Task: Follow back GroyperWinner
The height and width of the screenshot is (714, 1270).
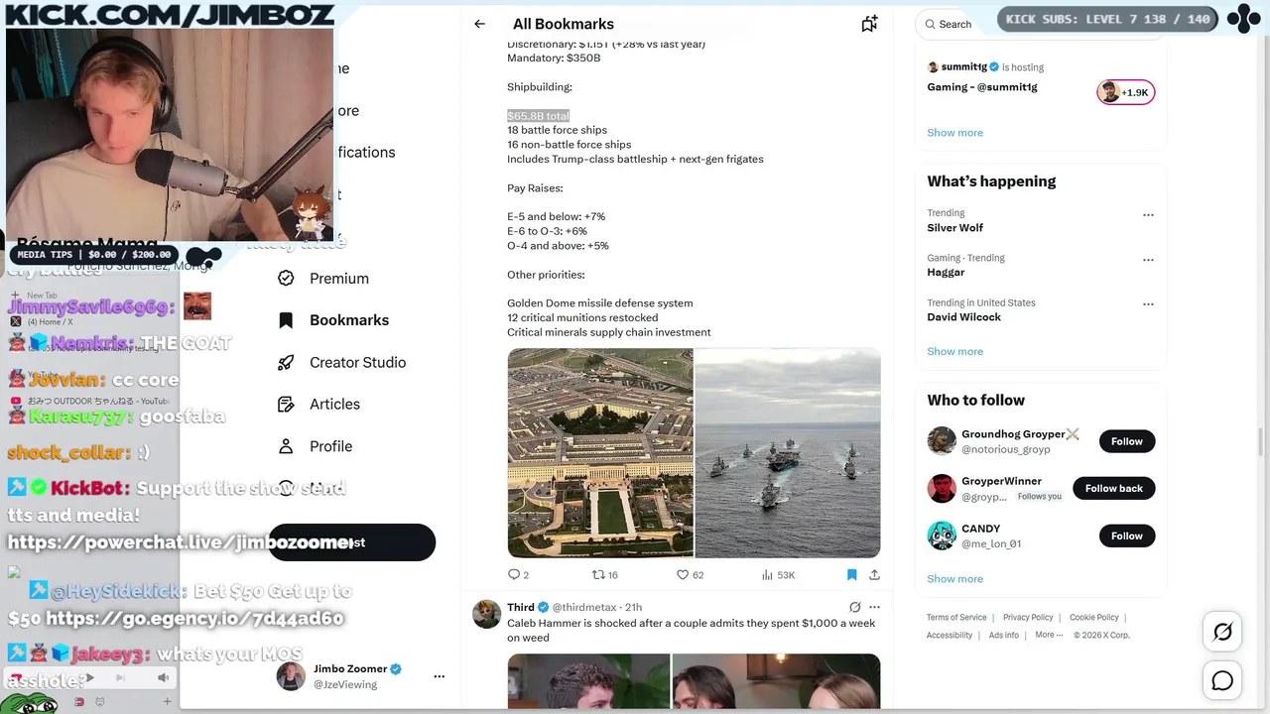Action: (x=1113, y=488)
